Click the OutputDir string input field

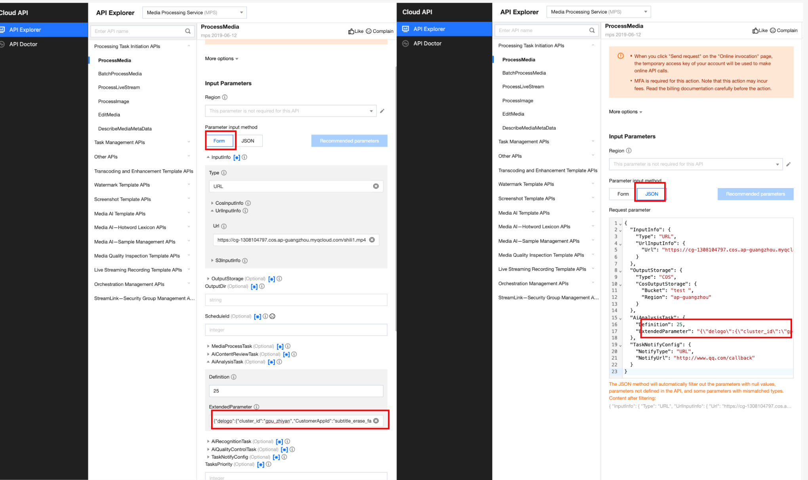point(296,300)
